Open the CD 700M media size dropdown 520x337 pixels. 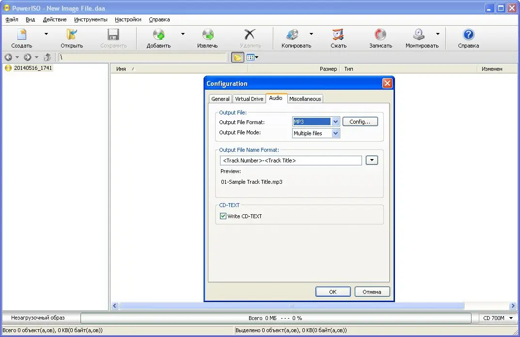498,318
